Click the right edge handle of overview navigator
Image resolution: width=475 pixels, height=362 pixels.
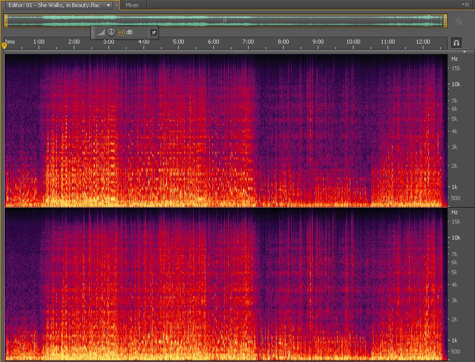click(x=445, y=21)
